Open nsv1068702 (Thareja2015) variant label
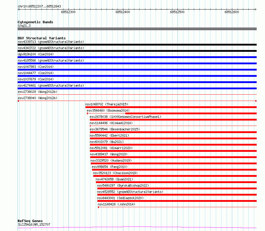This screenshot has height=231, width=265. (x=107, y=104)
